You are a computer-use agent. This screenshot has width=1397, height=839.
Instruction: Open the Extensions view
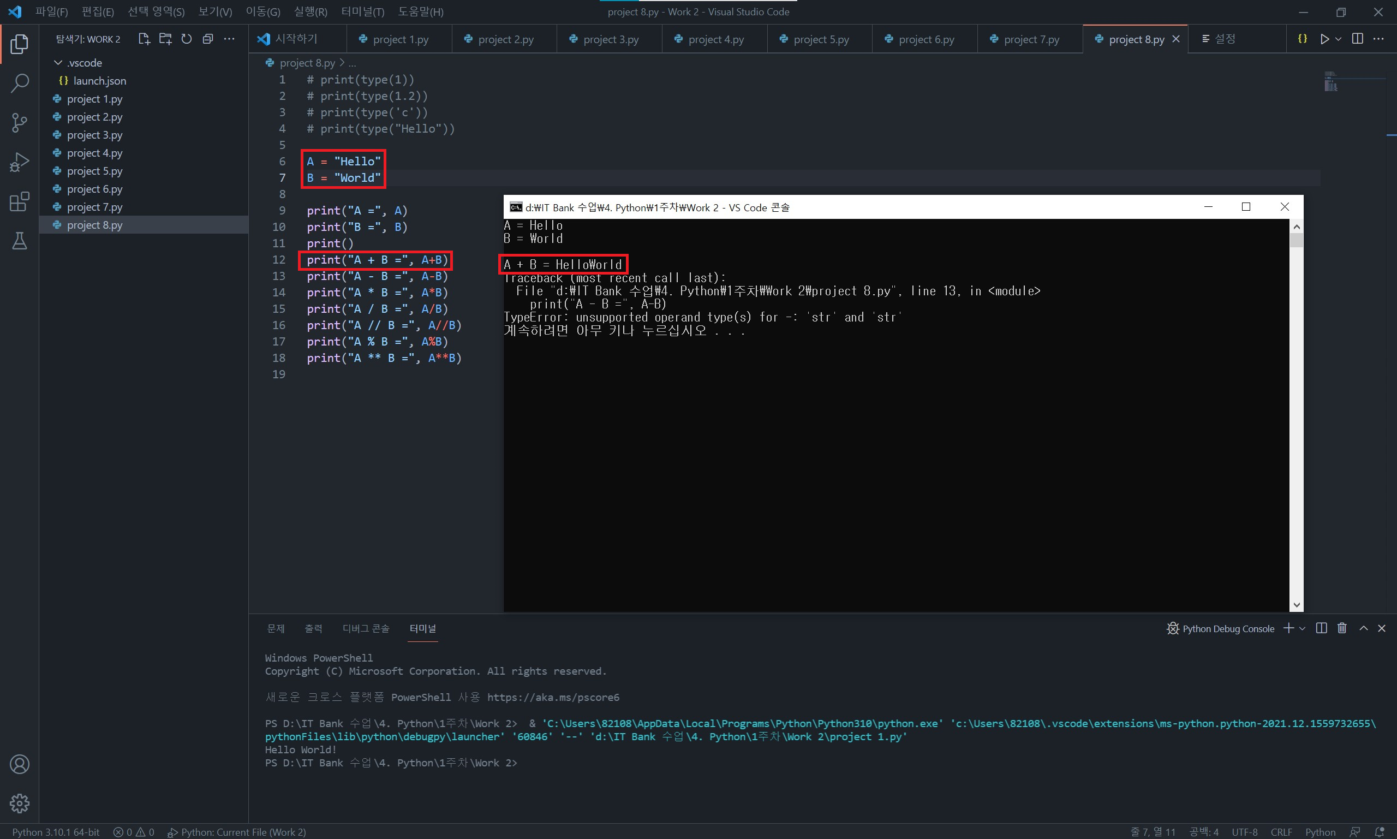19,202
